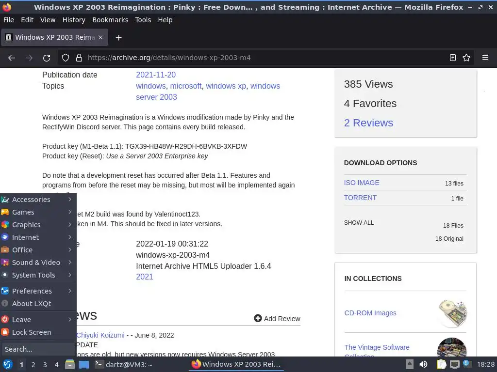
Task: Click the Lock Screen padlock icon
Action: [x=5, y=332]
